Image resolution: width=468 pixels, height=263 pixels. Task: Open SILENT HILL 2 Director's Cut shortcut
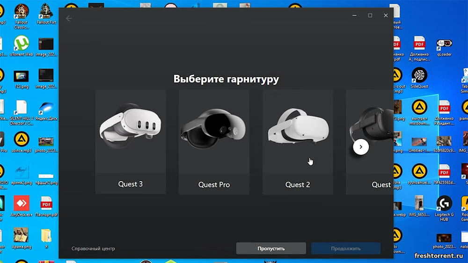pos(22,112)
